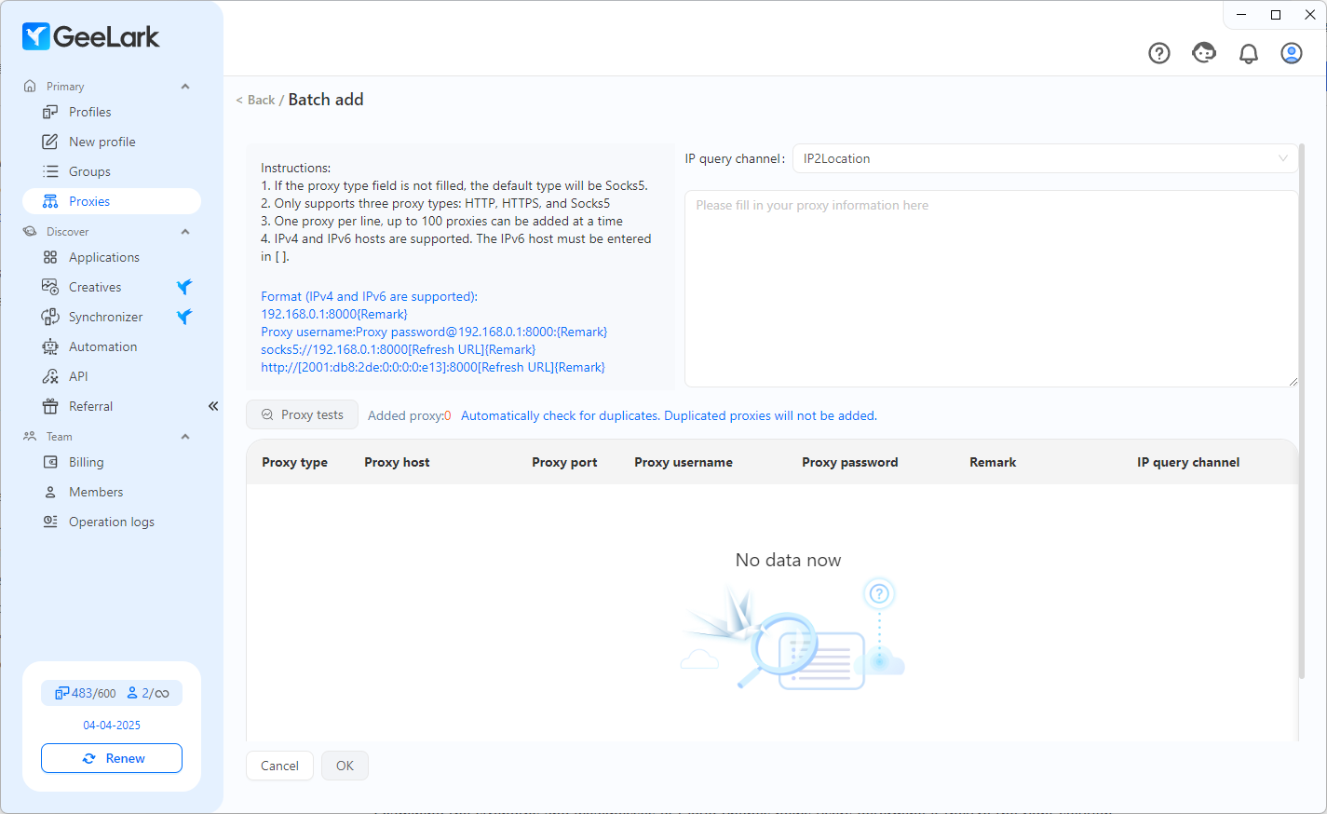Click the Groups list icon
The width and height of the screenshot is (1327, 814).
50,171
